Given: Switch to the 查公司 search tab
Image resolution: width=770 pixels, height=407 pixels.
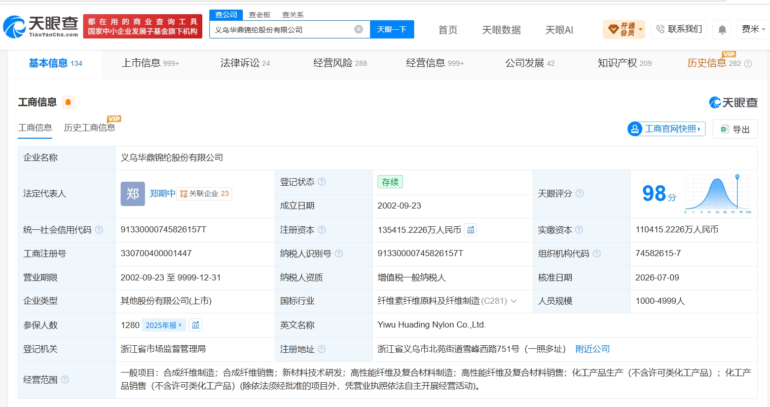Looking at the screenshot, I should coord(226,15).
